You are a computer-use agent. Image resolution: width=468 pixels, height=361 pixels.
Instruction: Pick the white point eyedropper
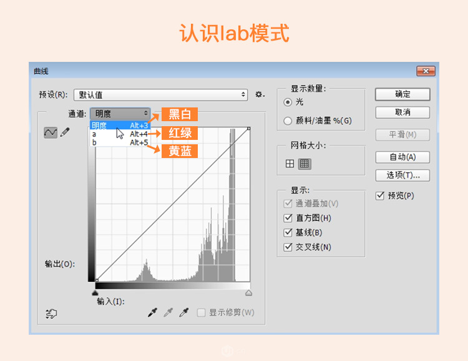tap(184, 312)
